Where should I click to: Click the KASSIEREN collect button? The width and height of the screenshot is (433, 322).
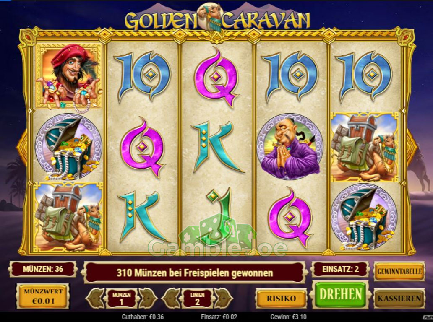(x=399, y=298)
